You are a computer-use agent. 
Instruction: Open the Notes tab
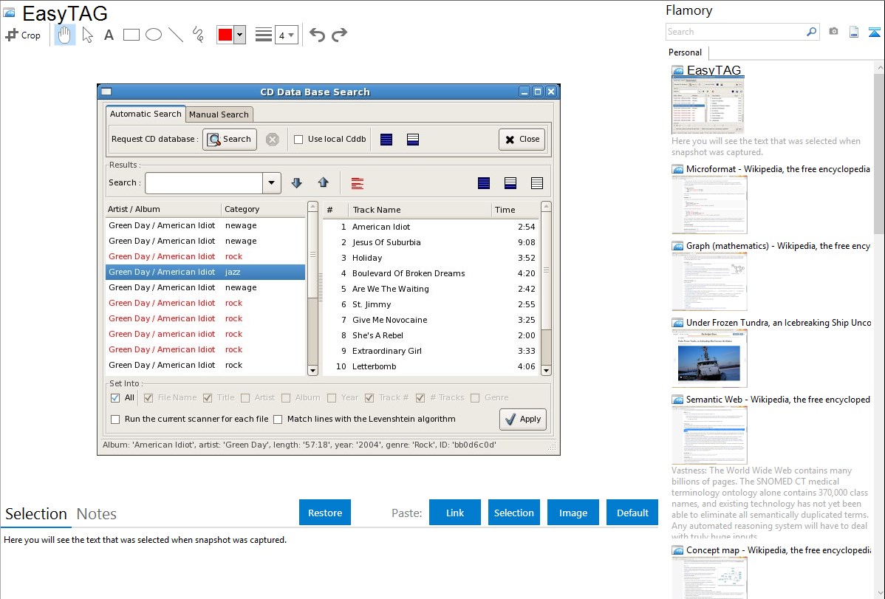point(97,514)
